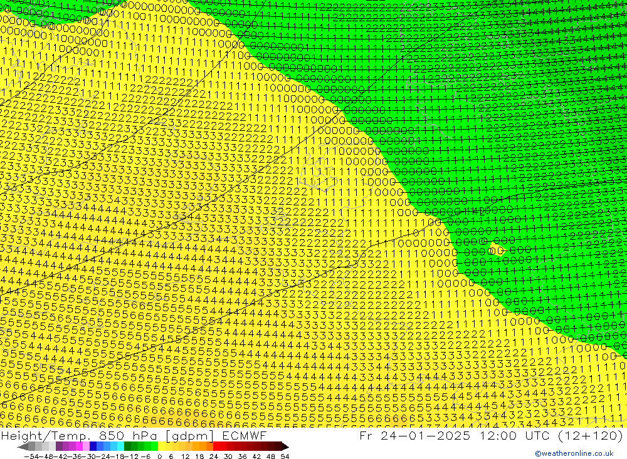Select the 'Height/Temp. 850 hPa [gdpm] ECMWF' title
627x459 pixels.
click(134, 435)
